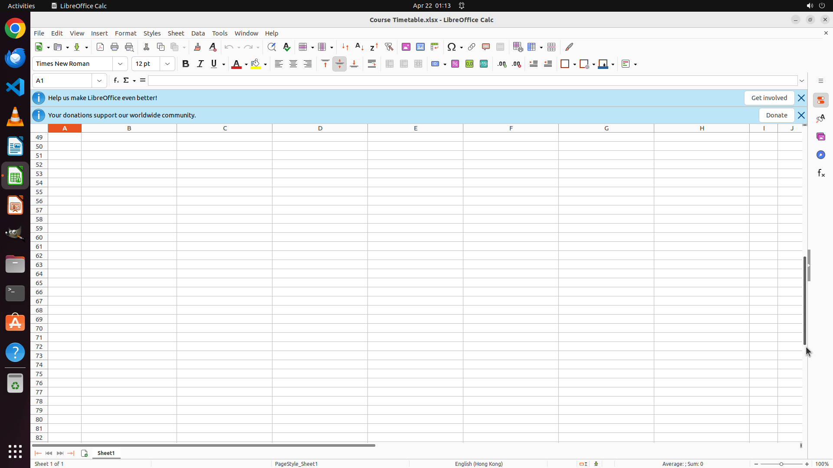Select the Sheet1 tab

point(106,453)
